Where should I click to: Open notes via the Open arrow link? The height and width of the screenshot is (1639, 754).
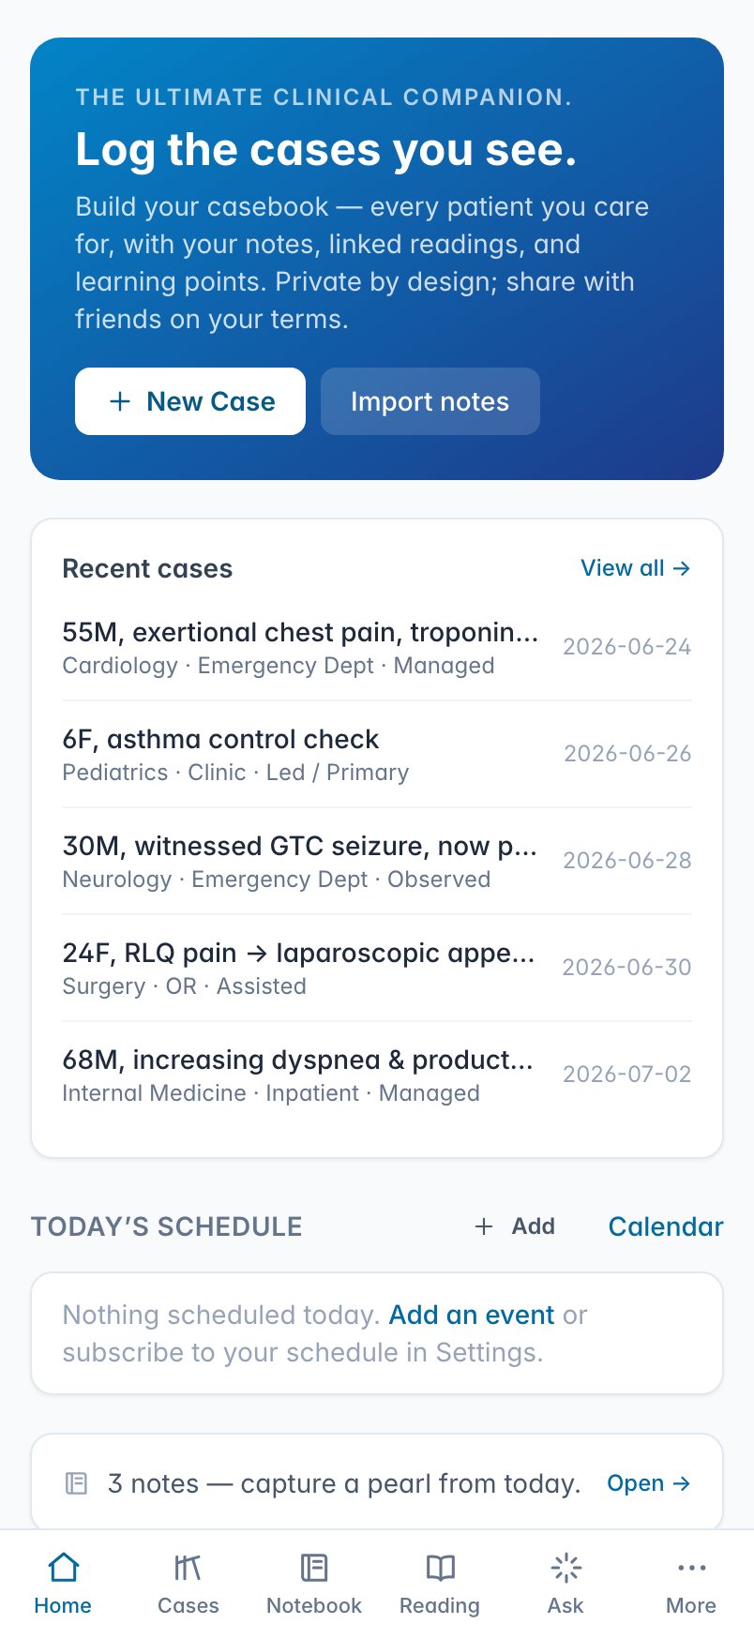(649, 1483)
